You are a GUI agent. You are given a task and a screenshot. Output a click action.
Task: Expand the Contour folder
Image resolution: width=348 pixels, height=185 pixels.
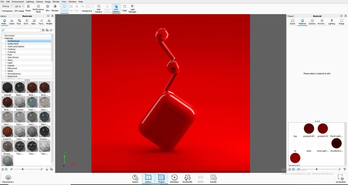pos(6,49)
